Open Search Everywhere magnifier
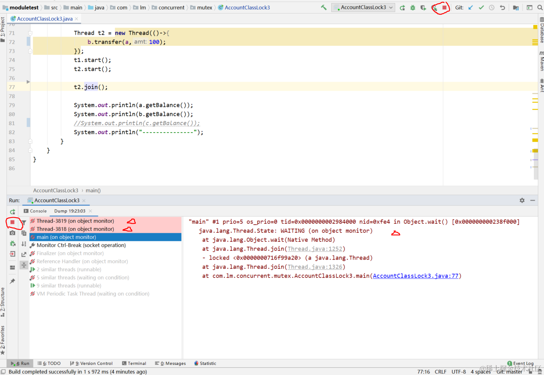The height and width of the screenshot is (375, 544). tap(540, 7)
